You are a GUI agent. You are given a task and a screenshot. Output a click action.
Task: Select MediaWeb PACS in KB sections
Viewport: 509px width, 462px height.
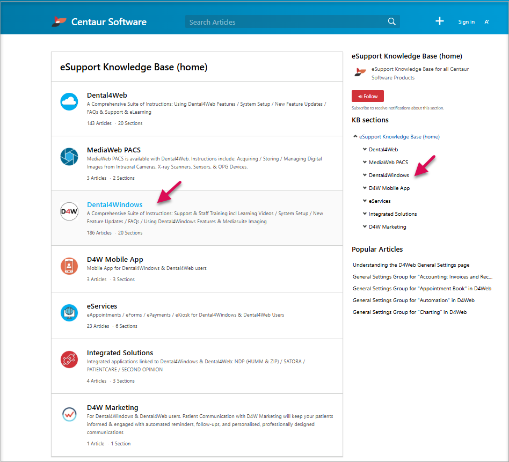click(389, 163)
